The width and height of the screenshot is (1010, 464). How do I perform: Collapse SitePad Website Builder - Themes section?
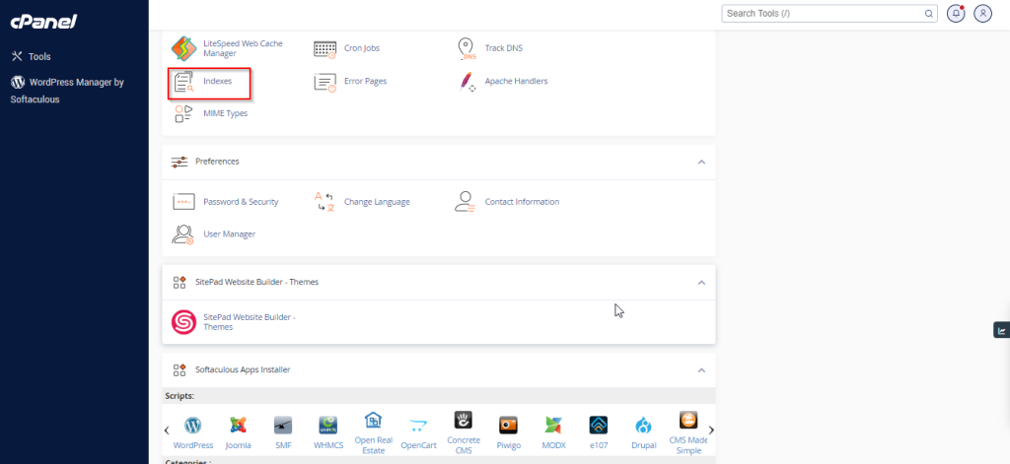pos(701,283)
